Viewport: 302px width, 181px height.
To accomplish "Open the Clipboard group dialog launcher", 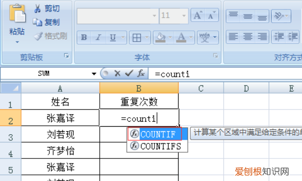I will [66, 56].
